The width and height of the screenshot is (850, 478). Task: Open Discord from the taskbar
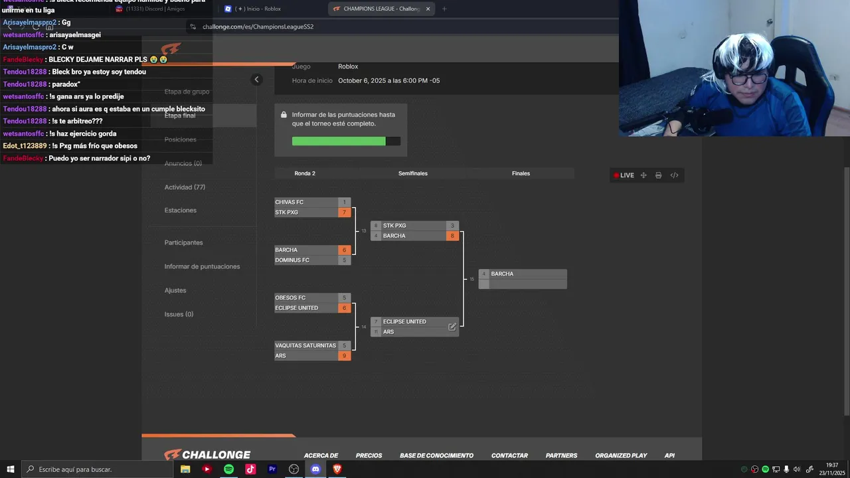click(x=315, y=469)
